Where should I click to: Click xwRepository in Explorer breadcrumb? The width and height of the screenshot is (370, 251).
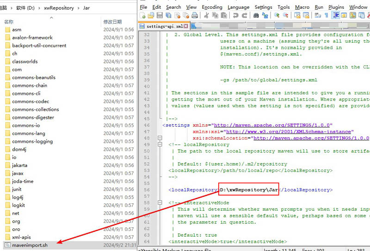[59, 8]
